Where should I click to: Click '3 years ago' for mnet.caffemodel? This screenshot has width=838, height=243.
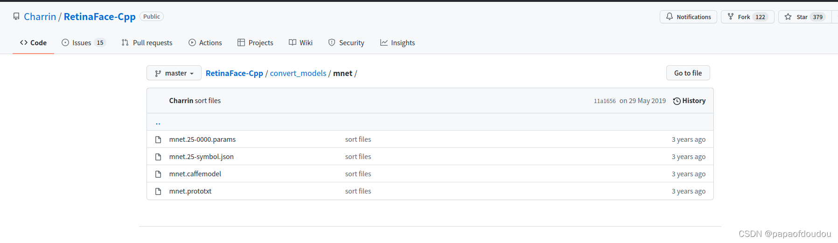688,174
